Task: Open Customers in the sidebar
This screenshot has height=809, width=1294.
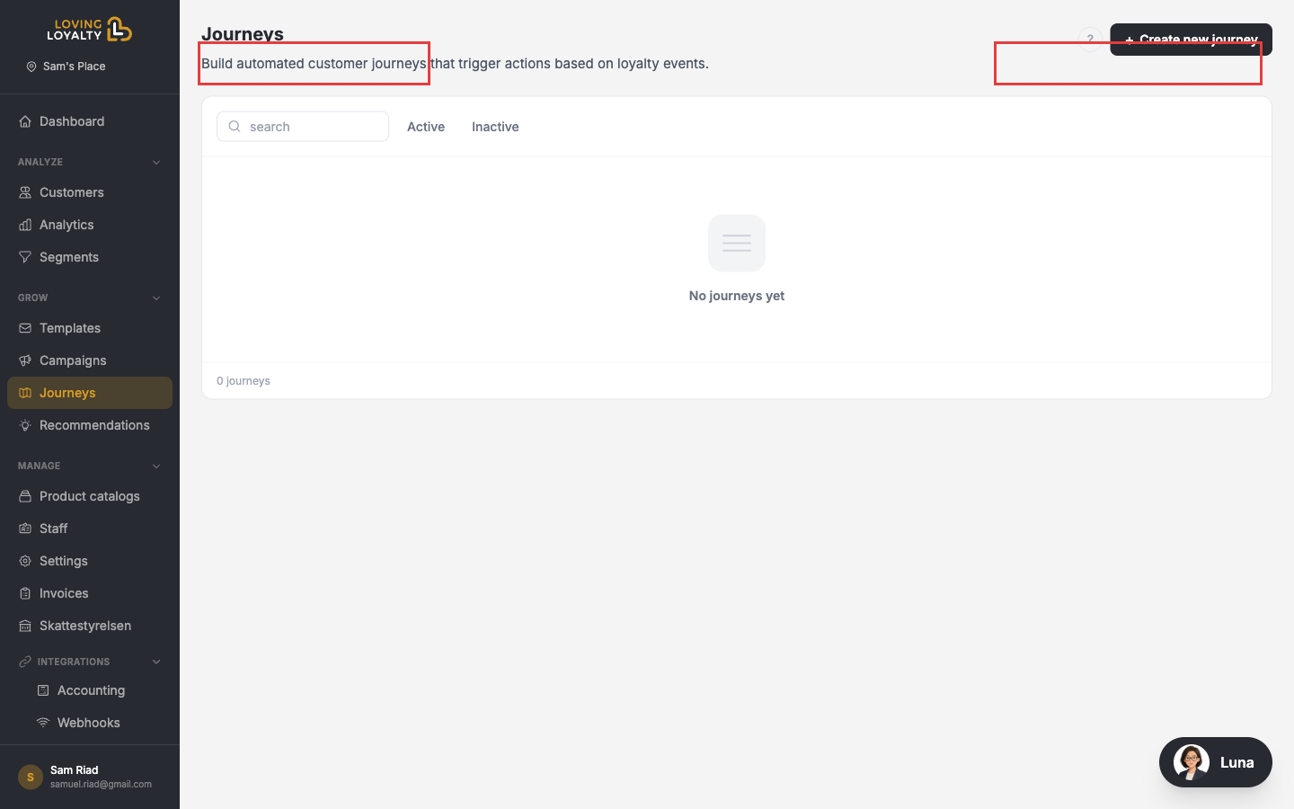Action: 90,192
